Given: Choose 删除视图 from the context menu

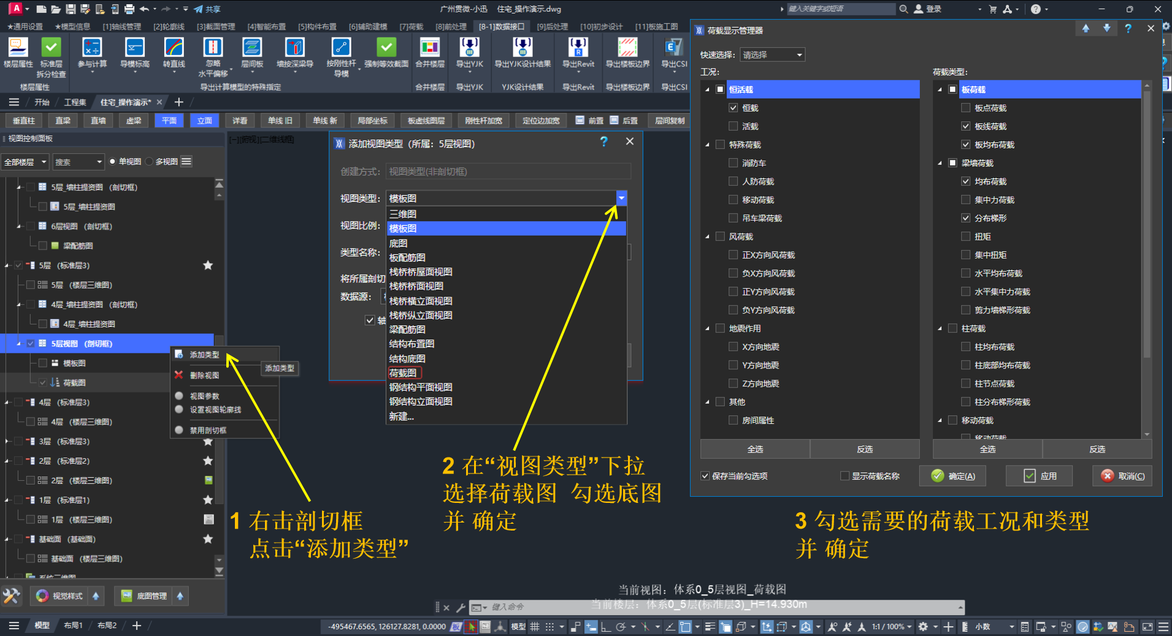Looking at the screenshot, I should (204, 375).
